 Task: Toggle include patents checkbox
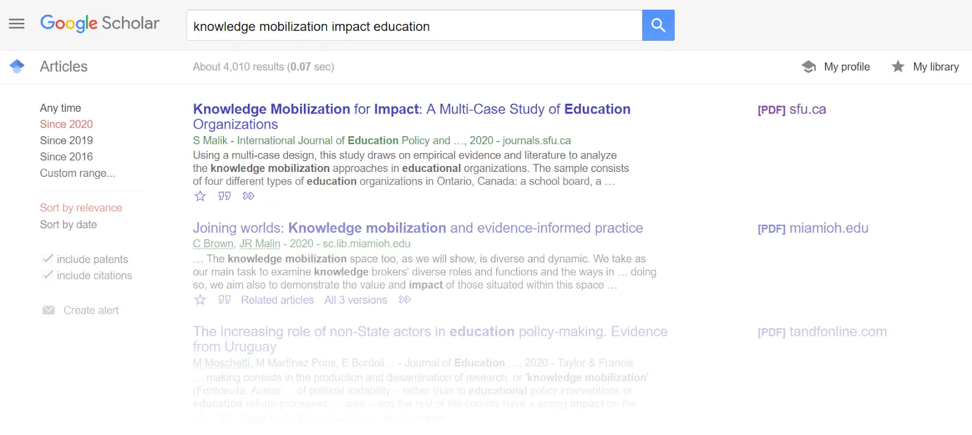(x=47, y=259)
